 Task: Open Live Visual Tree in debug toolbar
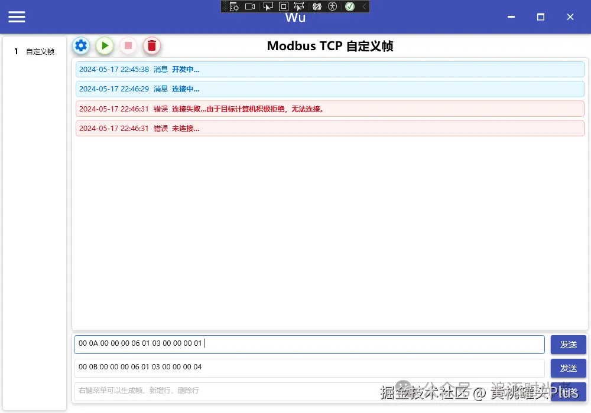coord(235,6)
